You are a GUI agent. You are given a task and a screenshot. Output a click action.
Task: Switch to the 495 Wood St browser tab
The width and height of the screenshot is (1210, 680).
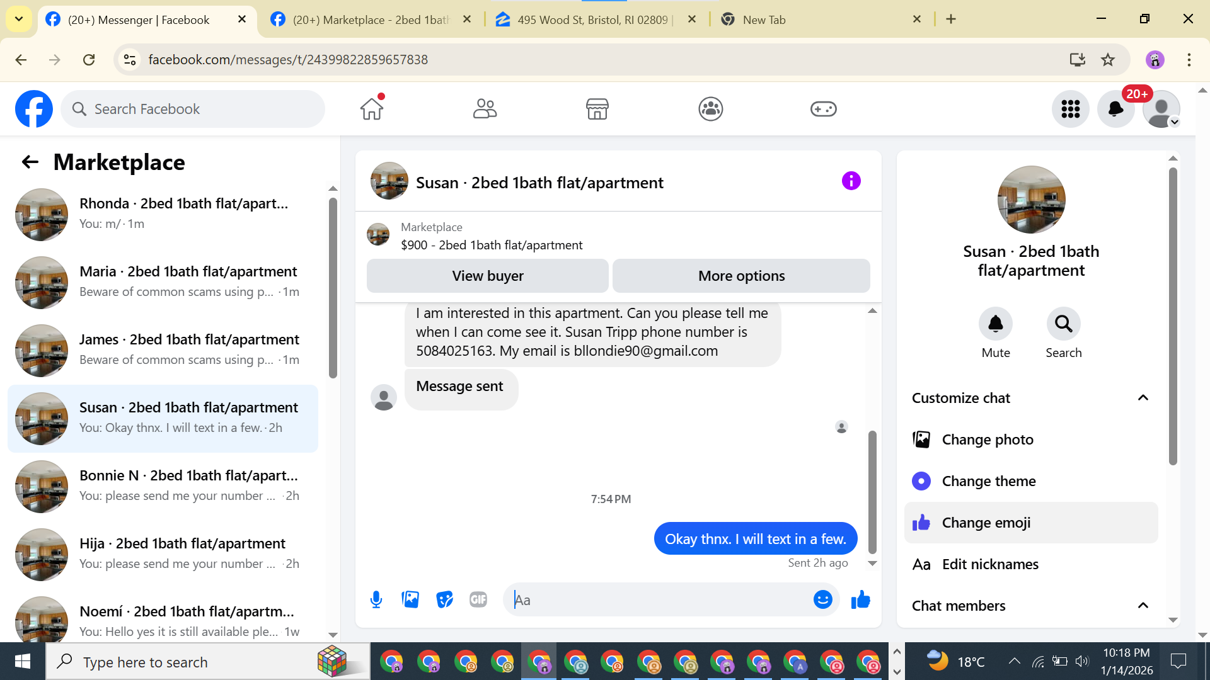(x=591, y=20)
